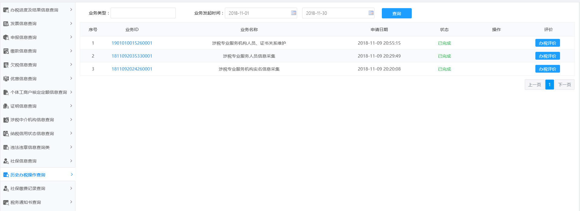Open start date calendar icon picker
Viewport: 580px width, 211px height.
pyautogui.click(x=293, y=13)
